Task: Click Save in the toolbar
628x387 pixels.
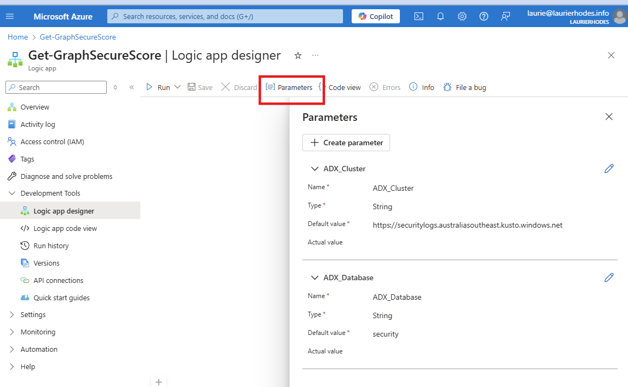Action: tap(200, 87)
